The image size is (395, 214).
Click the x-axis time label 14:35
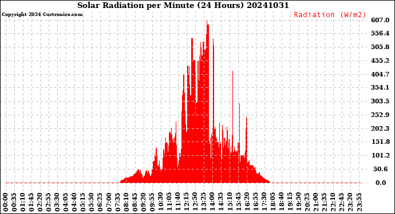pyautogui.click(x=221, y=203)
